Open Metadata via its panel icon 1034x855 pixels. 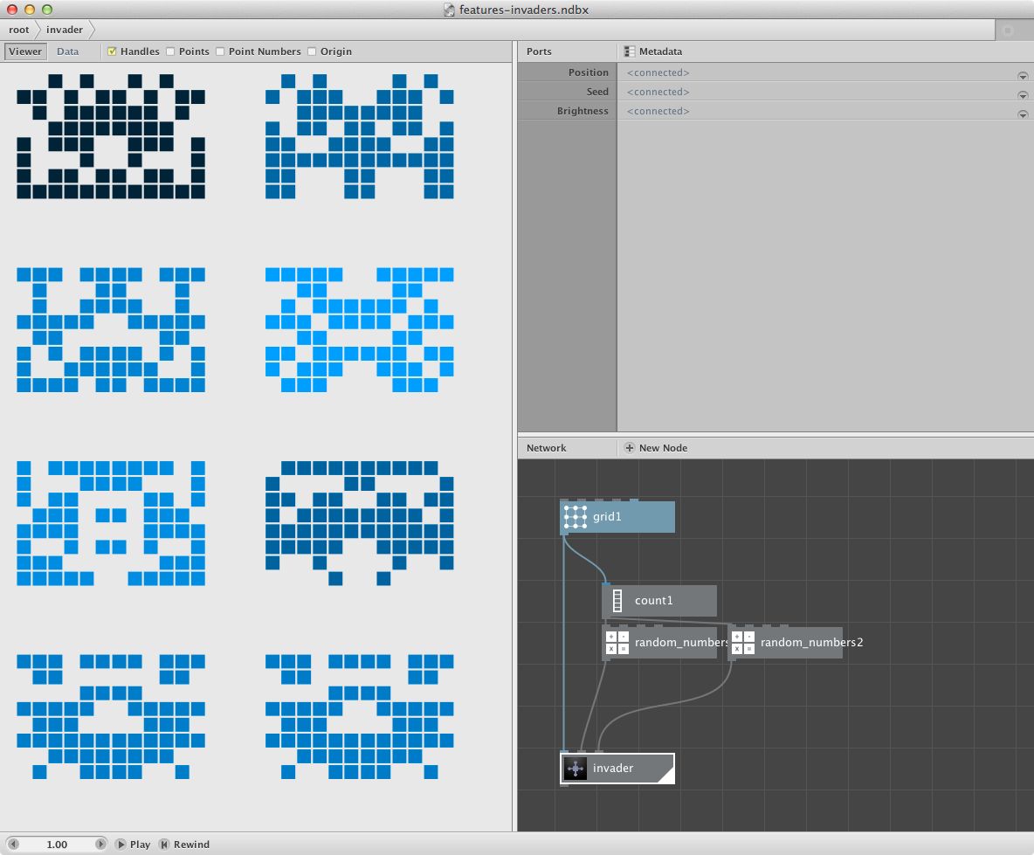click(x=628, y=52)
